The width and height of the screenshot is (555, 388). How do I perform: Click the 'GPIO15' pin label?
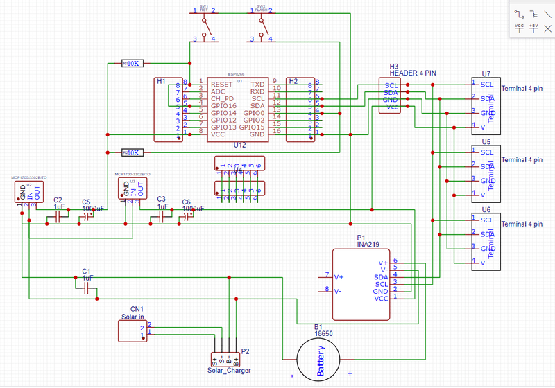(x=252, y=127)
